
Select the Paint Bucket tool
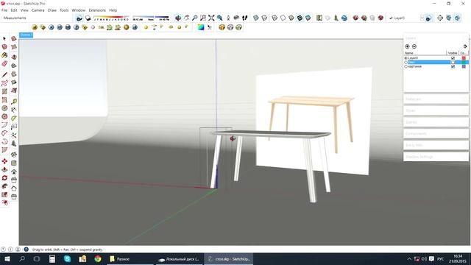coord(4,55)
